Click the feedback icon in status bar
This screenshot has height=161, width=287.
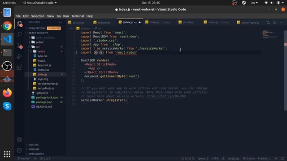point(276,158)
